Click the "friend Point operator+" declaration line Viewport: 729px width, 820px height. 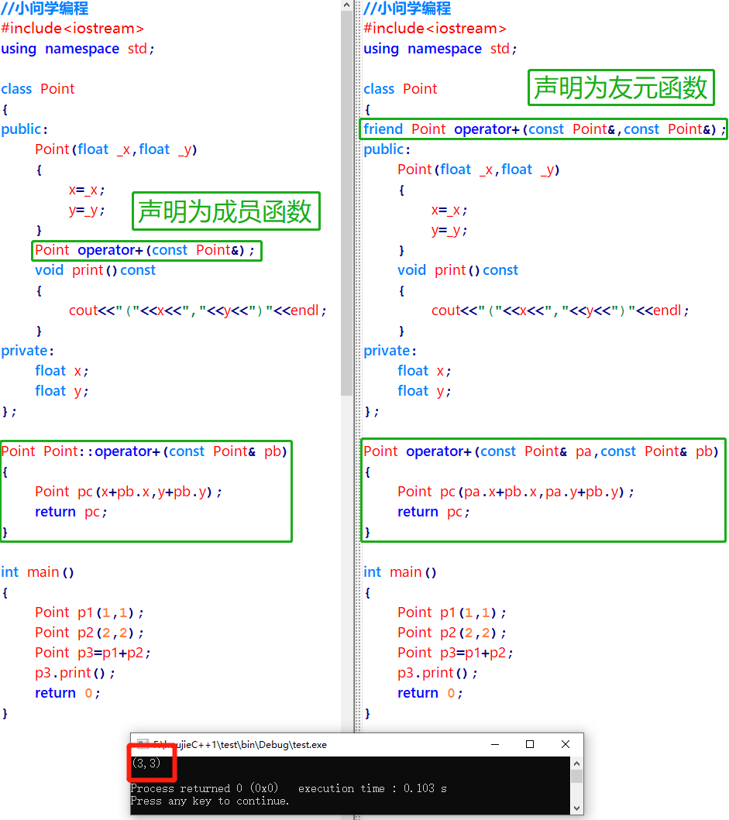click(x=545, y=129)
